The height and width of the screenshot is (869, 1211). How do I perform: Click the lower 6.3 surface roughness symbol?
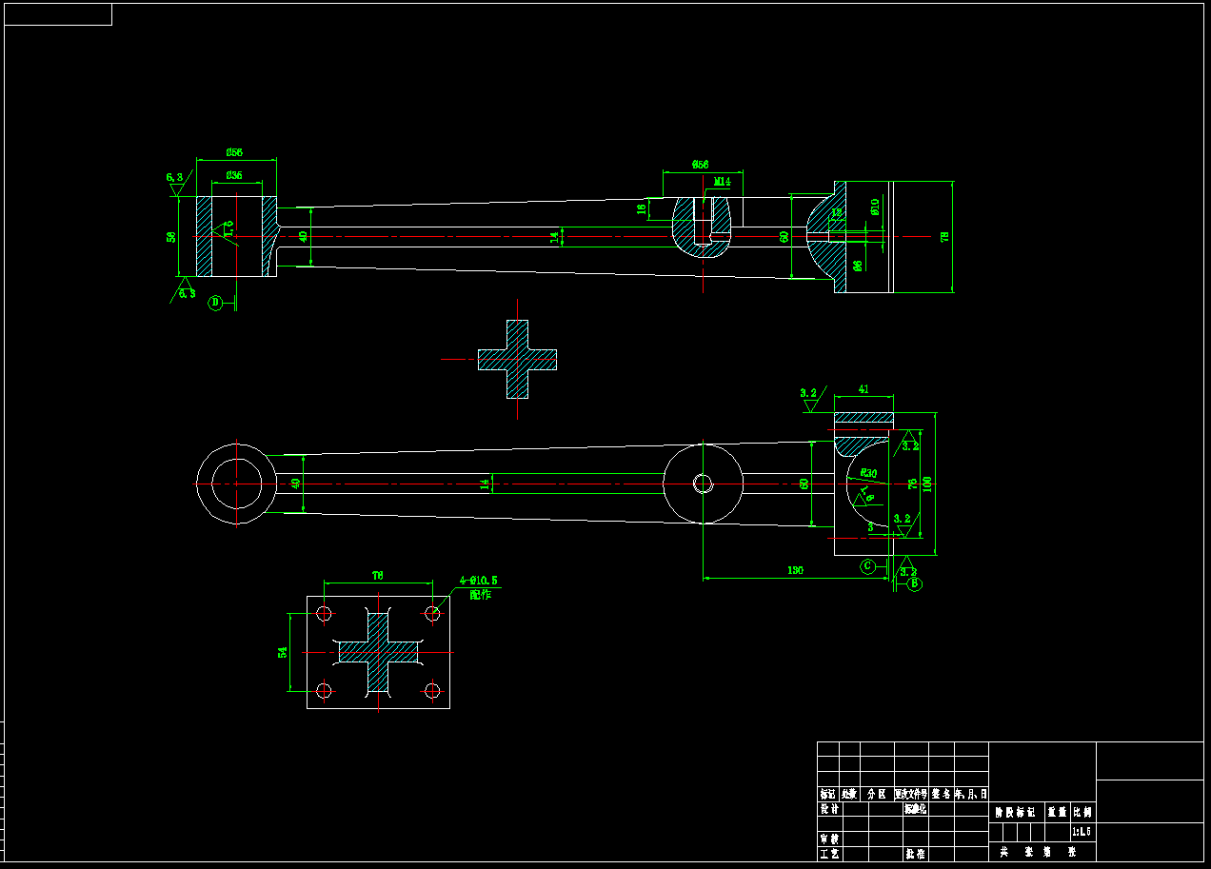click(184, 288)
